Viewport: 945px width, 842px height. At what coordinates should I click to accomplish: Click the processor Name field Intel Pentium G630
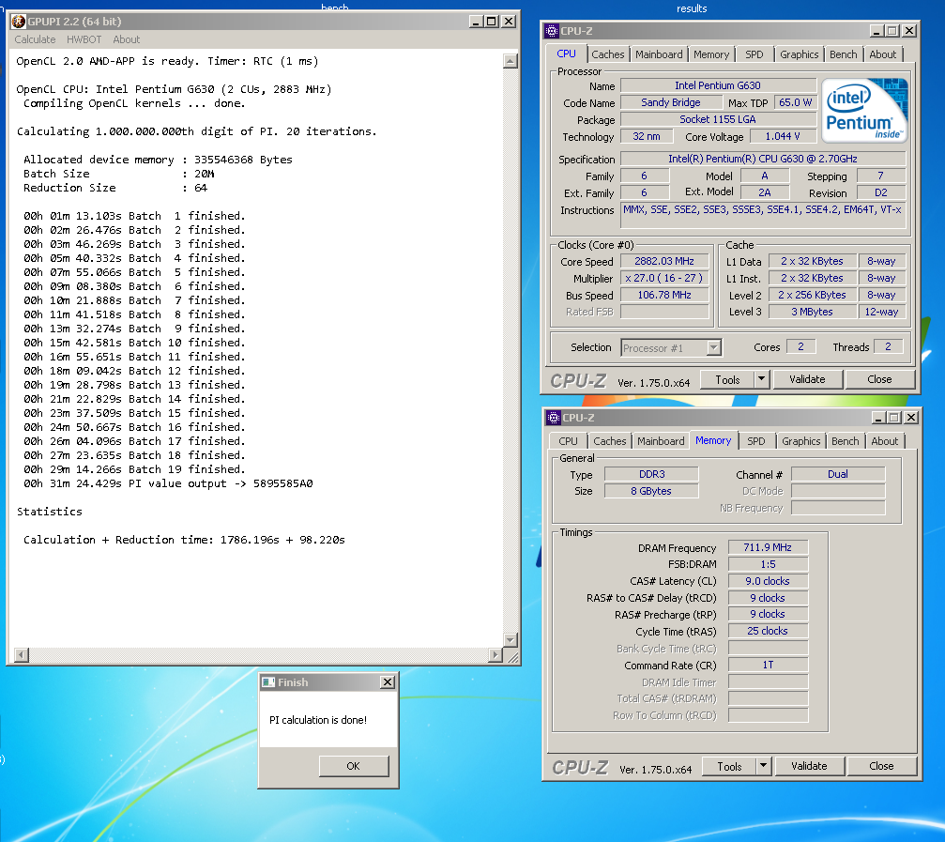coord(718,85)
